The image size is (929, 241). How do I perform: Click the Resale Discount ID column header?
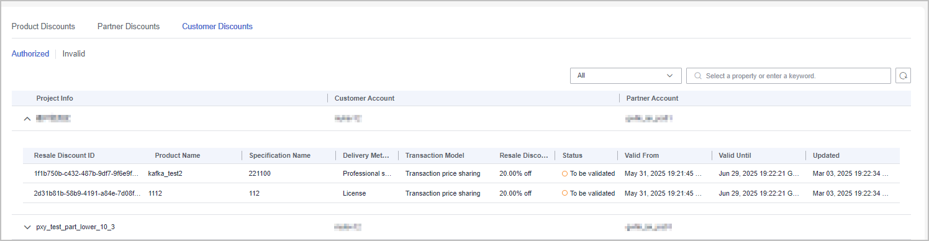[x=65, y=155]
